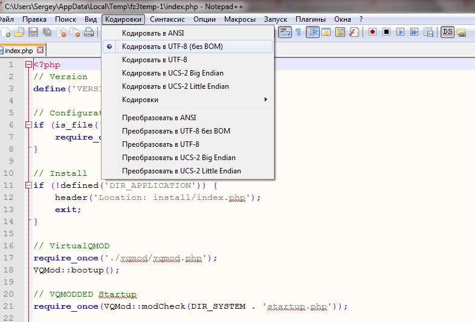Click the comment // Install
The image size is (475, 322).
[x=60, y=173]
